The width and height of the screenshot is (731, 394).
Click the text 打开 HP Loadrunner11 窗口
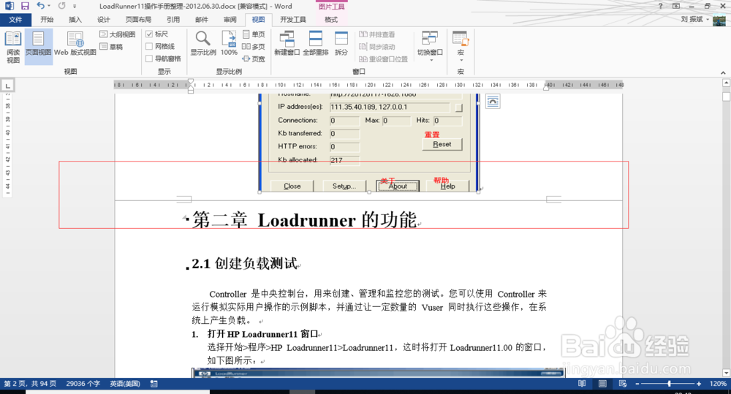(x=262, y=334)
